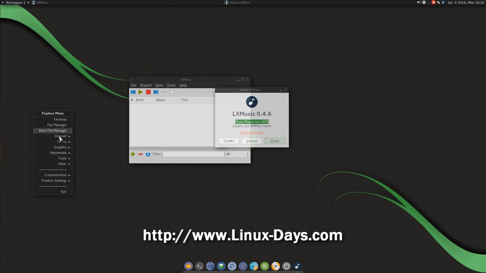Image resolution: width=486 pixels, height=273 pixels.
Task: Expand Office submenu
Action: click(x=53, y=142)
